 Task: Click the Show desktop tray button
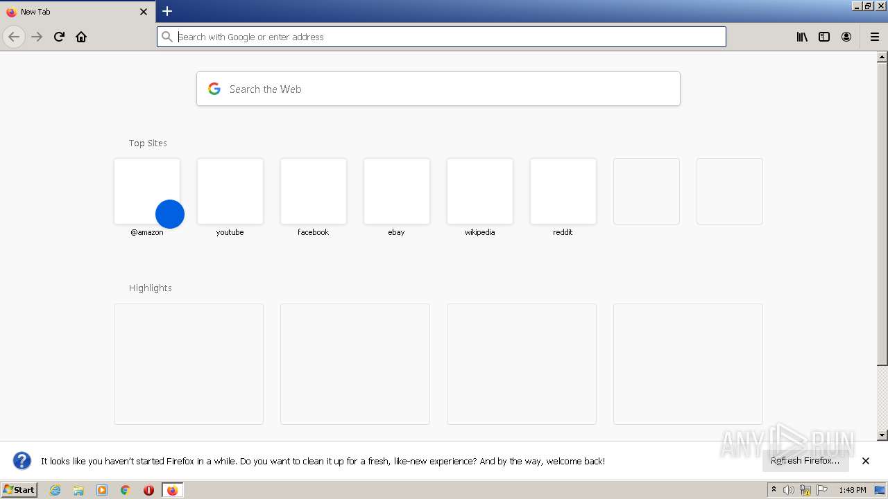(x=880, y=490)
